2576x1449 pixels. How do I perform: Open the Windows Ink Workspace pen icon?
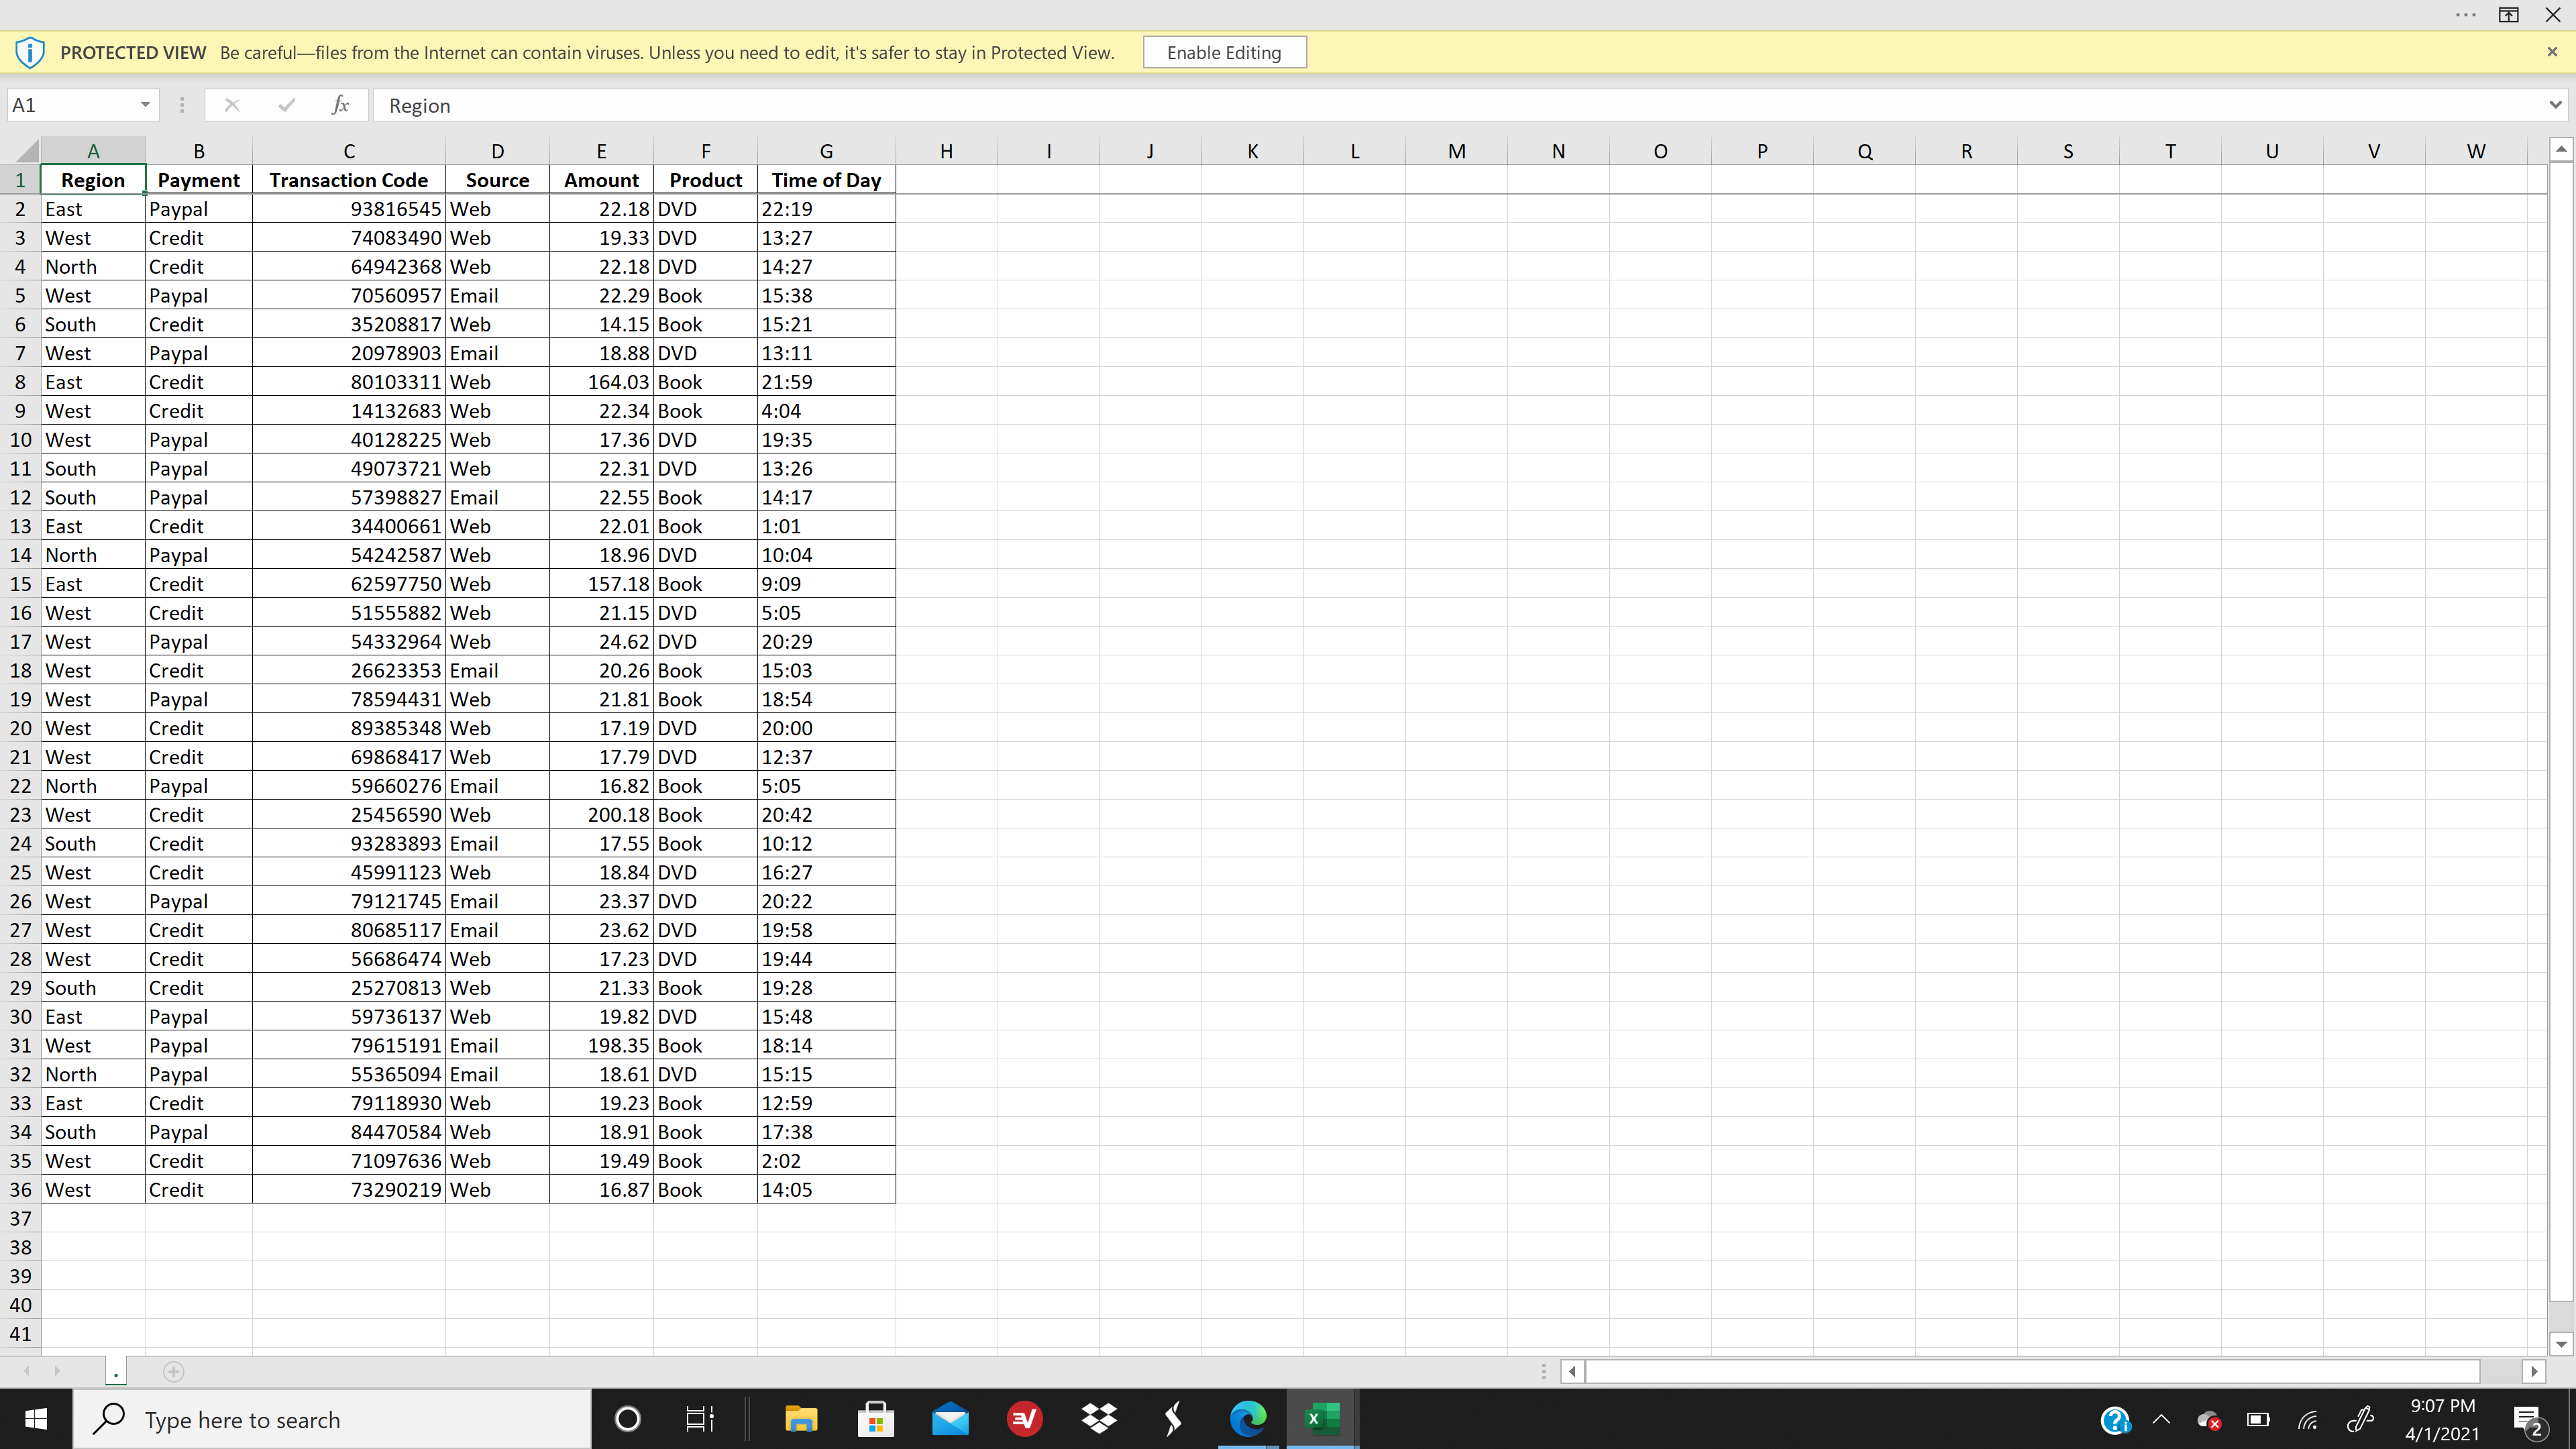pyautogui.click(x=2360, y=1419)
